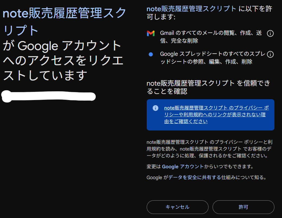Expand details for the Gmail permission scope

click(x=270, y=33)
